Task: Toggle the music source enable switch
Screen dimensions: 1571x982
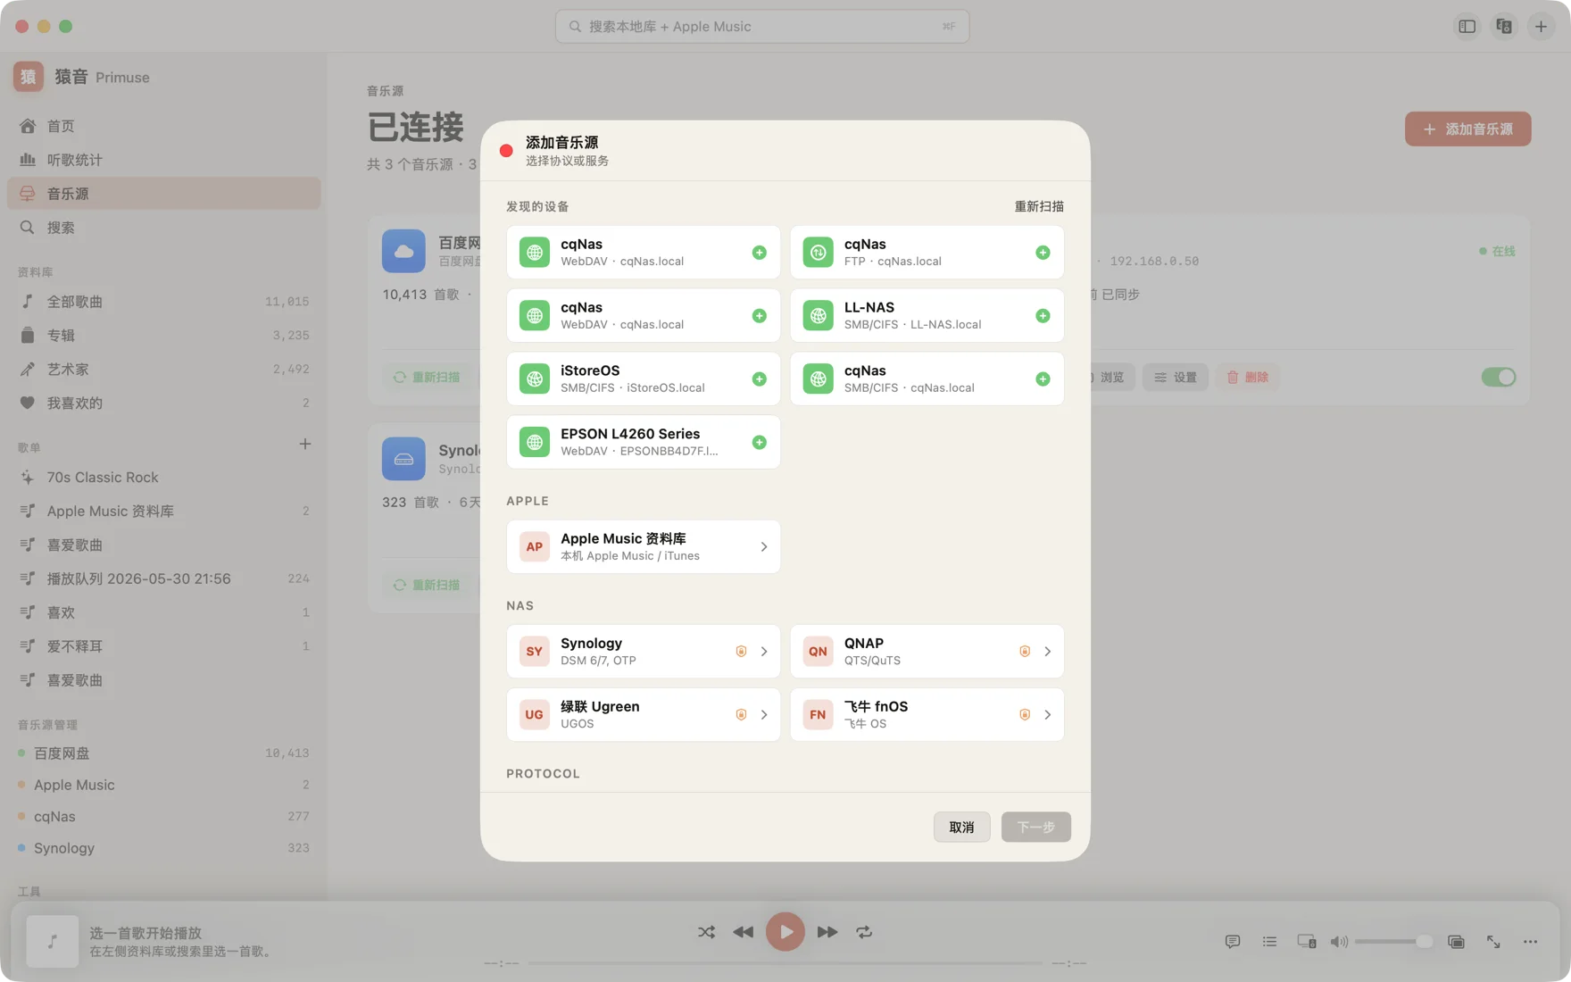Action: (x=1499, y=378)
